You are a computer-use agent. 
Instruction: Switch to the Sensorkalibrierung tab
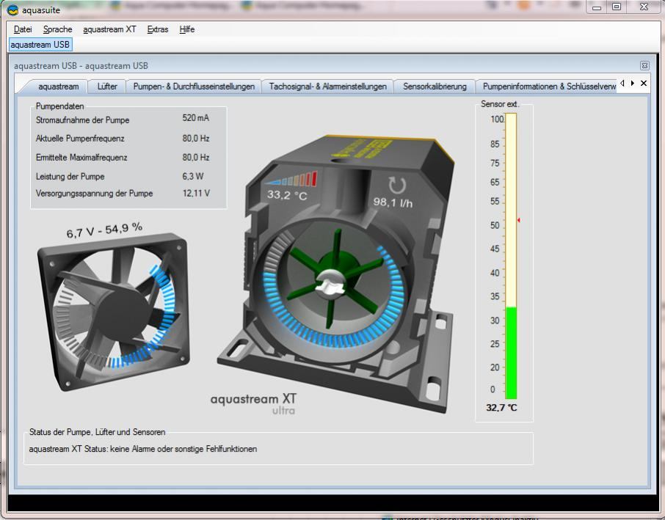pyautogui.click(x=435, y=87)
